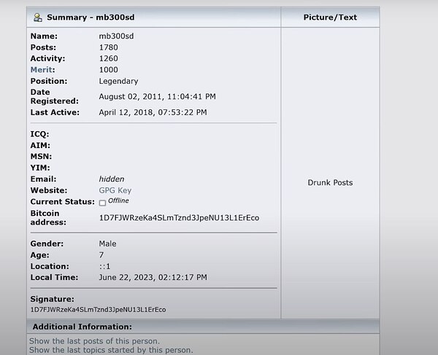Click the location value ::1
The height and width of the screenshot is (355, 438).
pyautogui.click(x=104, y=266)
